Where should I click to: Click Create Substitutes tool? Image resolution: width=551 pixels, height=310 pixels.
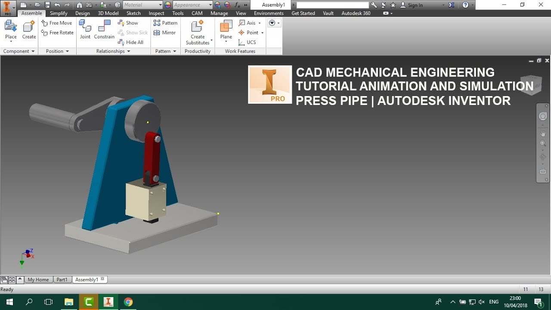[x=198, y=32]
